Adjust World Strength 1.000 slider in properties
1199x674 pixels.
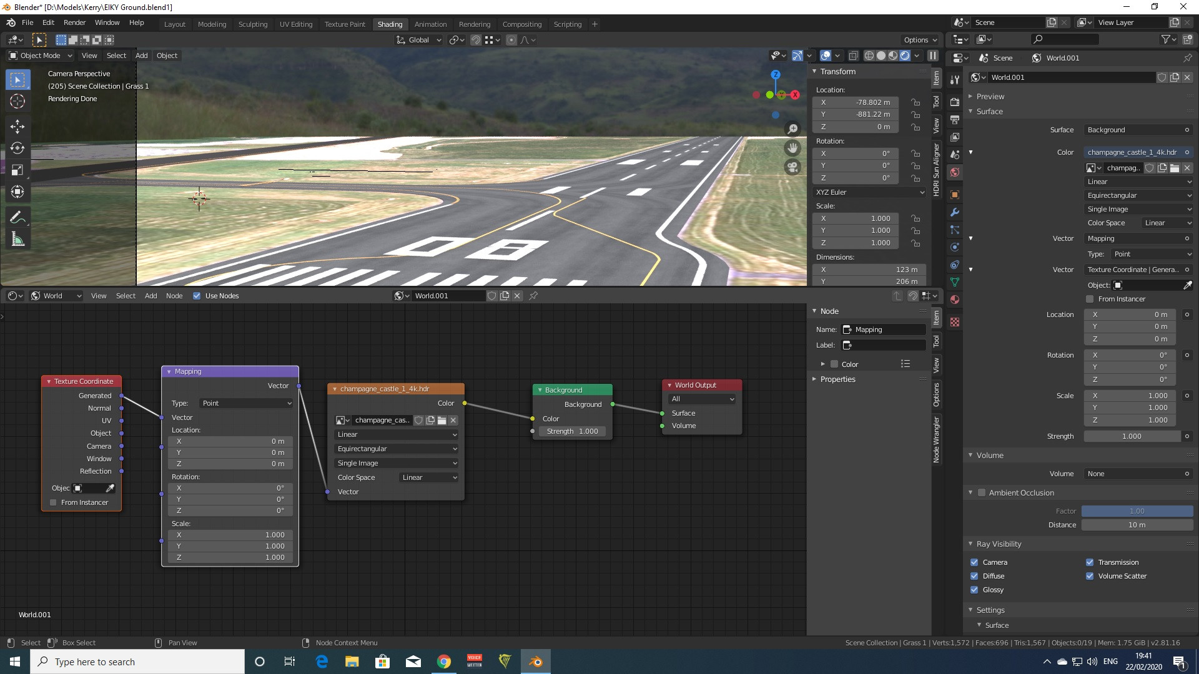pos(1132,436)
